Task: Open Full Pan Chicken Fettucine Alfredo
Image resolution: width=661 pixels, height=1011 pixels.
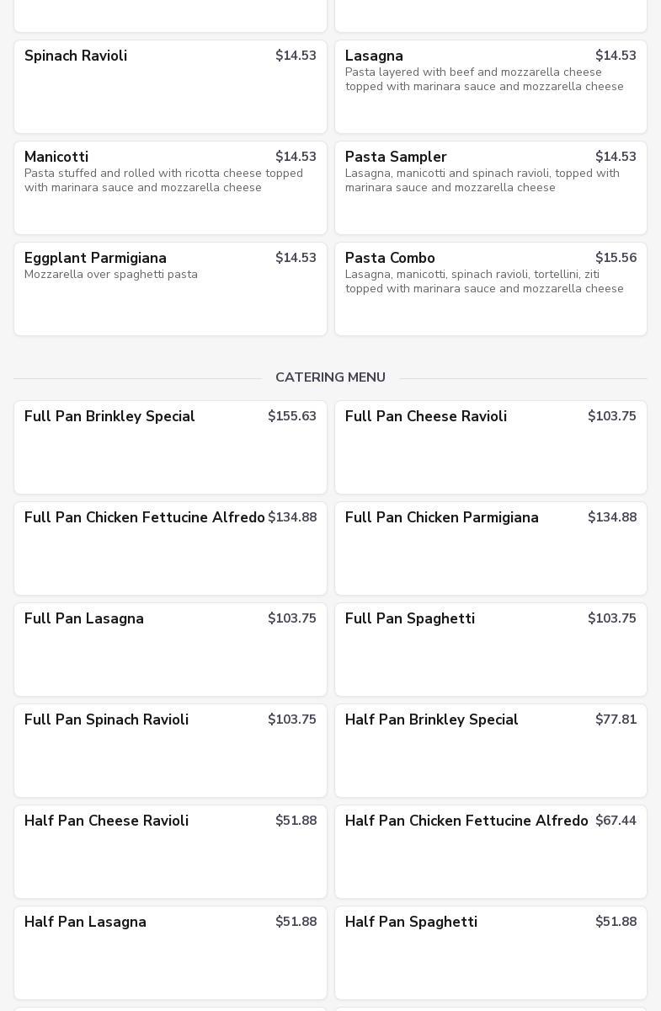Action: [170, 548]
